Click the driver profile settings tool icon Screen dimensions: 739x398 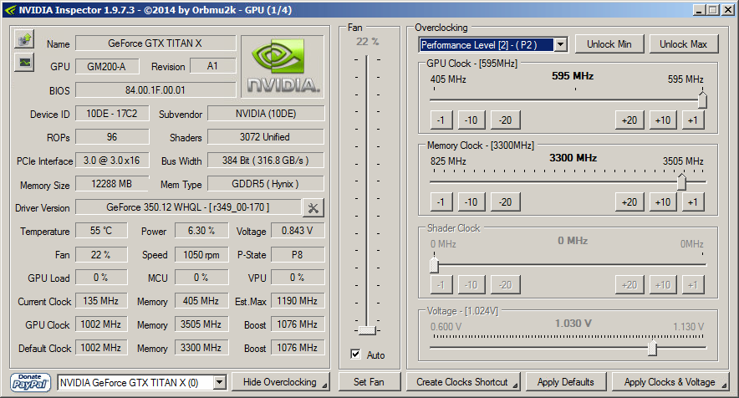(313, 208)
